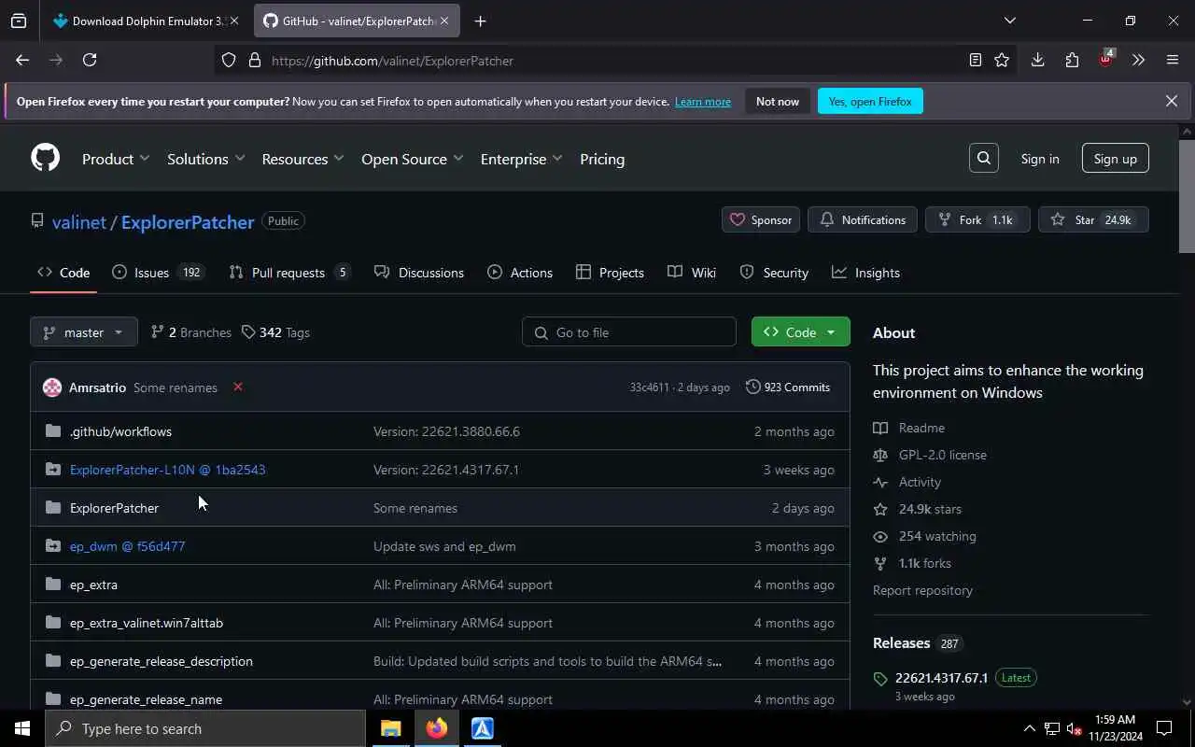Open the Actions tab

pos(520,273)
